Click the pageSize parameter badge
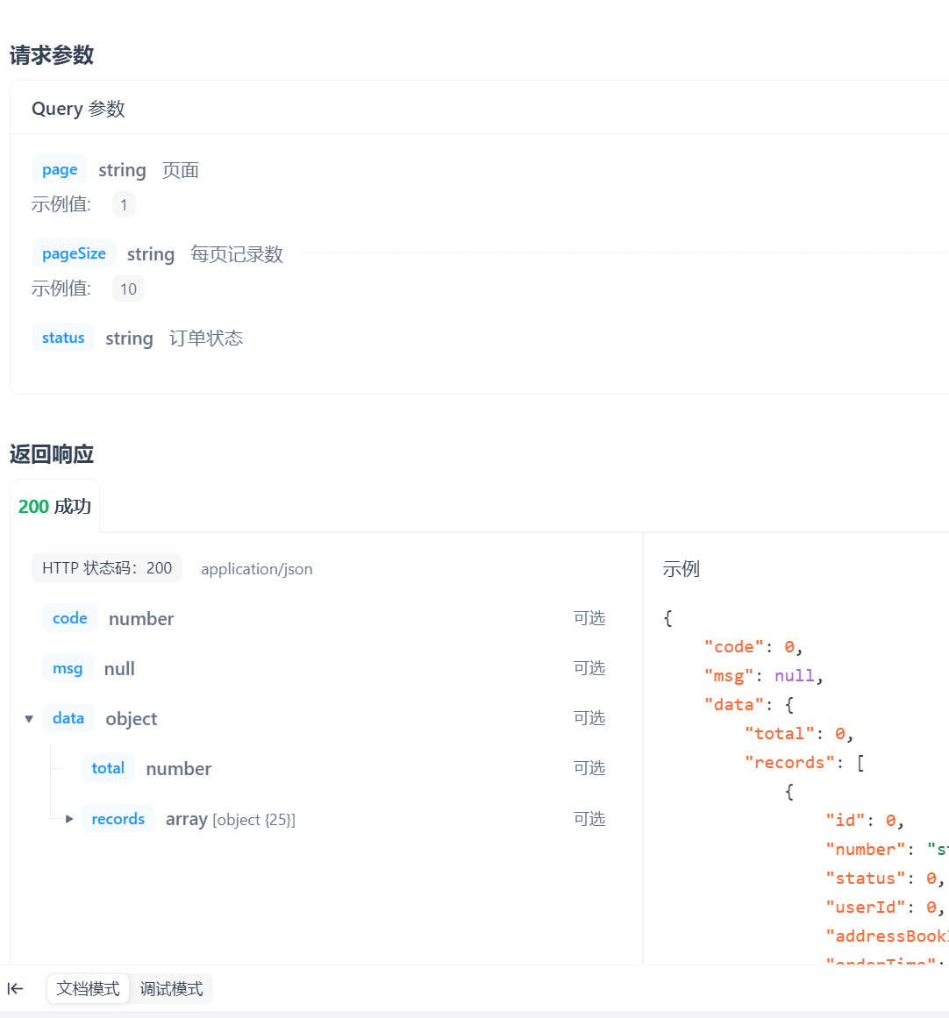Screen dimensions: 949x1018 (74, 253)
